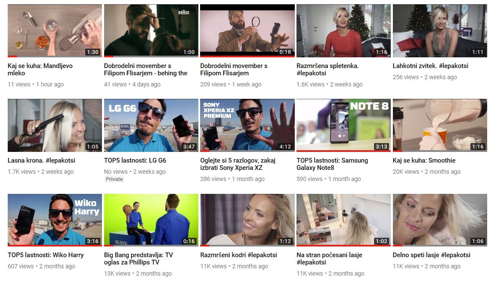Click 'No views • 2 weeks ago' text

pyautogui.click(x=135, y=172)
